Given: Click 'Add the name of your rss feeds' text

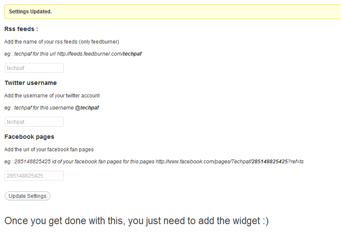Looking at the screenshot, I should 41,42.
